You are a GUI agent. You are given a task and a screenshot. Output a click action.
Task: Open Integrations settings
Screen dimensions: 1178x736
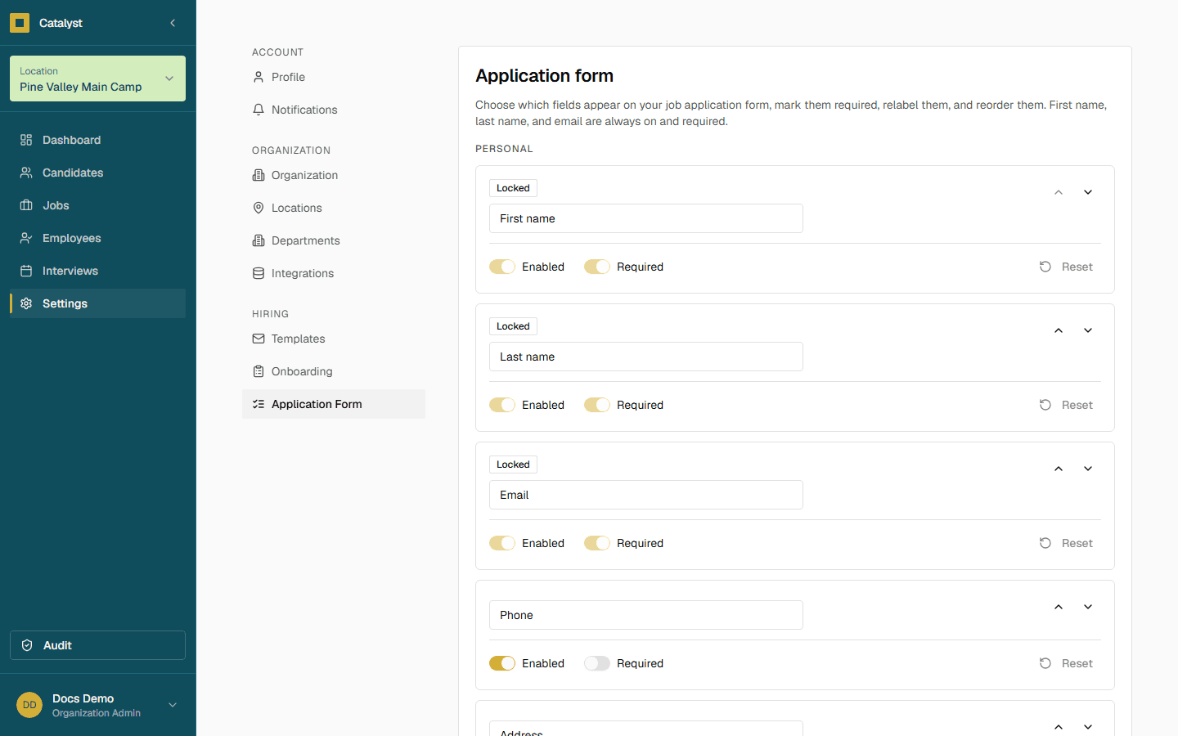pos(334,273)
